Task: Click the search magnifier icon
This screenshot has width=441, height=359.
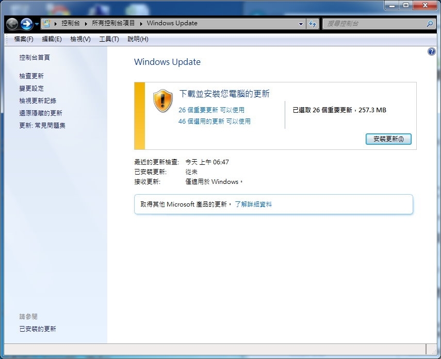Action: click(x=430, y=24)
